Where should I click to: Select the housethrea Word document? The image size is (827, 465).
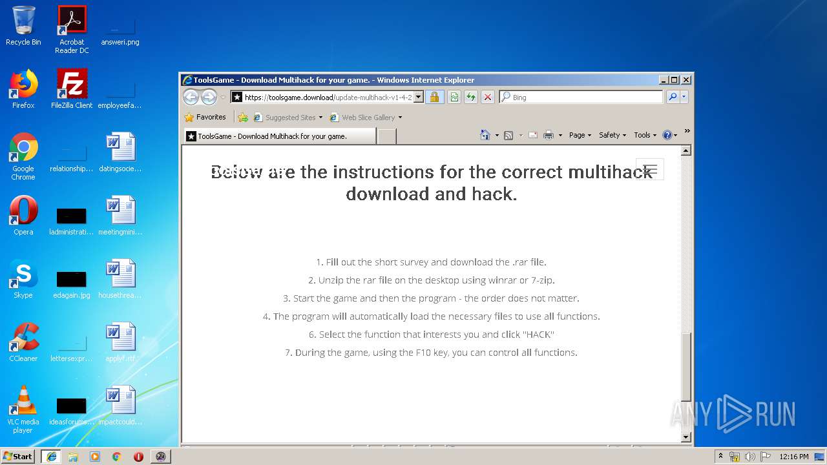pos(120,279)
